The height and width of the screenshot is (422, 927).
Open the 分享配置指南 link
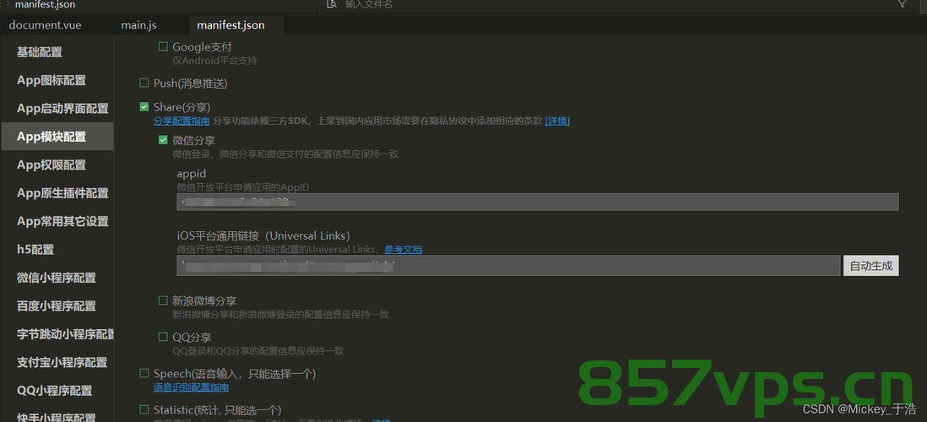(182, 122)
